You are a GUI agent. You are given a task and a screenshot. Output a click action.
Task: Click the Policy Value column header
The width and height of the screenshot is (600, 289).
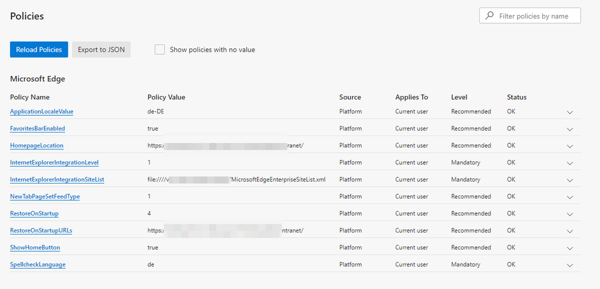pyautogui.click(x=166, y=97)
